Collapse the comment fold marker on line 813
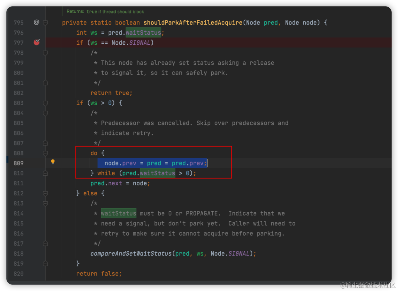398x291 pixels. (x=45, y=204)
